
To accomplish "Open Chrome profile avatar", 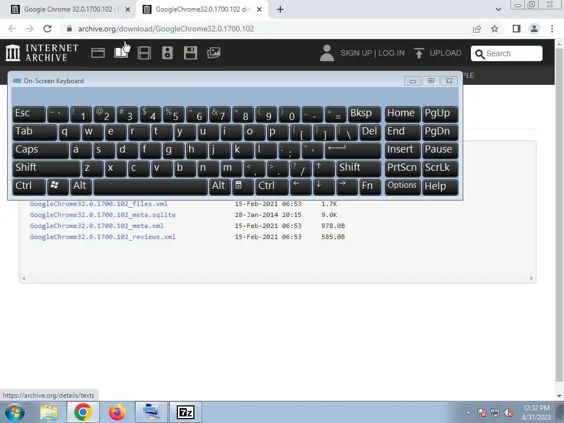I will [534, 29].
